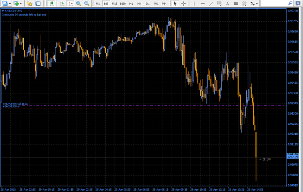The image size is (303, 192).
Task: Click the 0.95345 price scale label
Action: (293, 103)
